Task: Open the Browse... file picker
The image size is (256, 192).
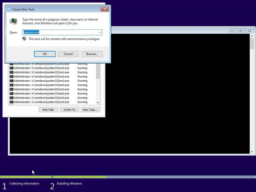Action: (x=92, y=54)
